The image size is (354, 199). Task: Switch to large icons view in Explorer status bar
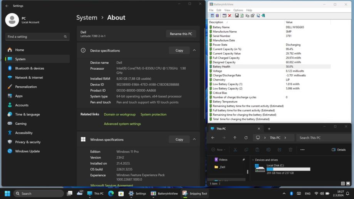[x=348, y=184]
